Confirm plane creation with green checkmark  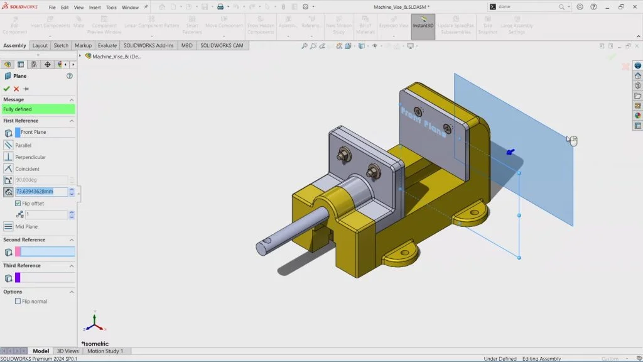(x=5, y=87)
